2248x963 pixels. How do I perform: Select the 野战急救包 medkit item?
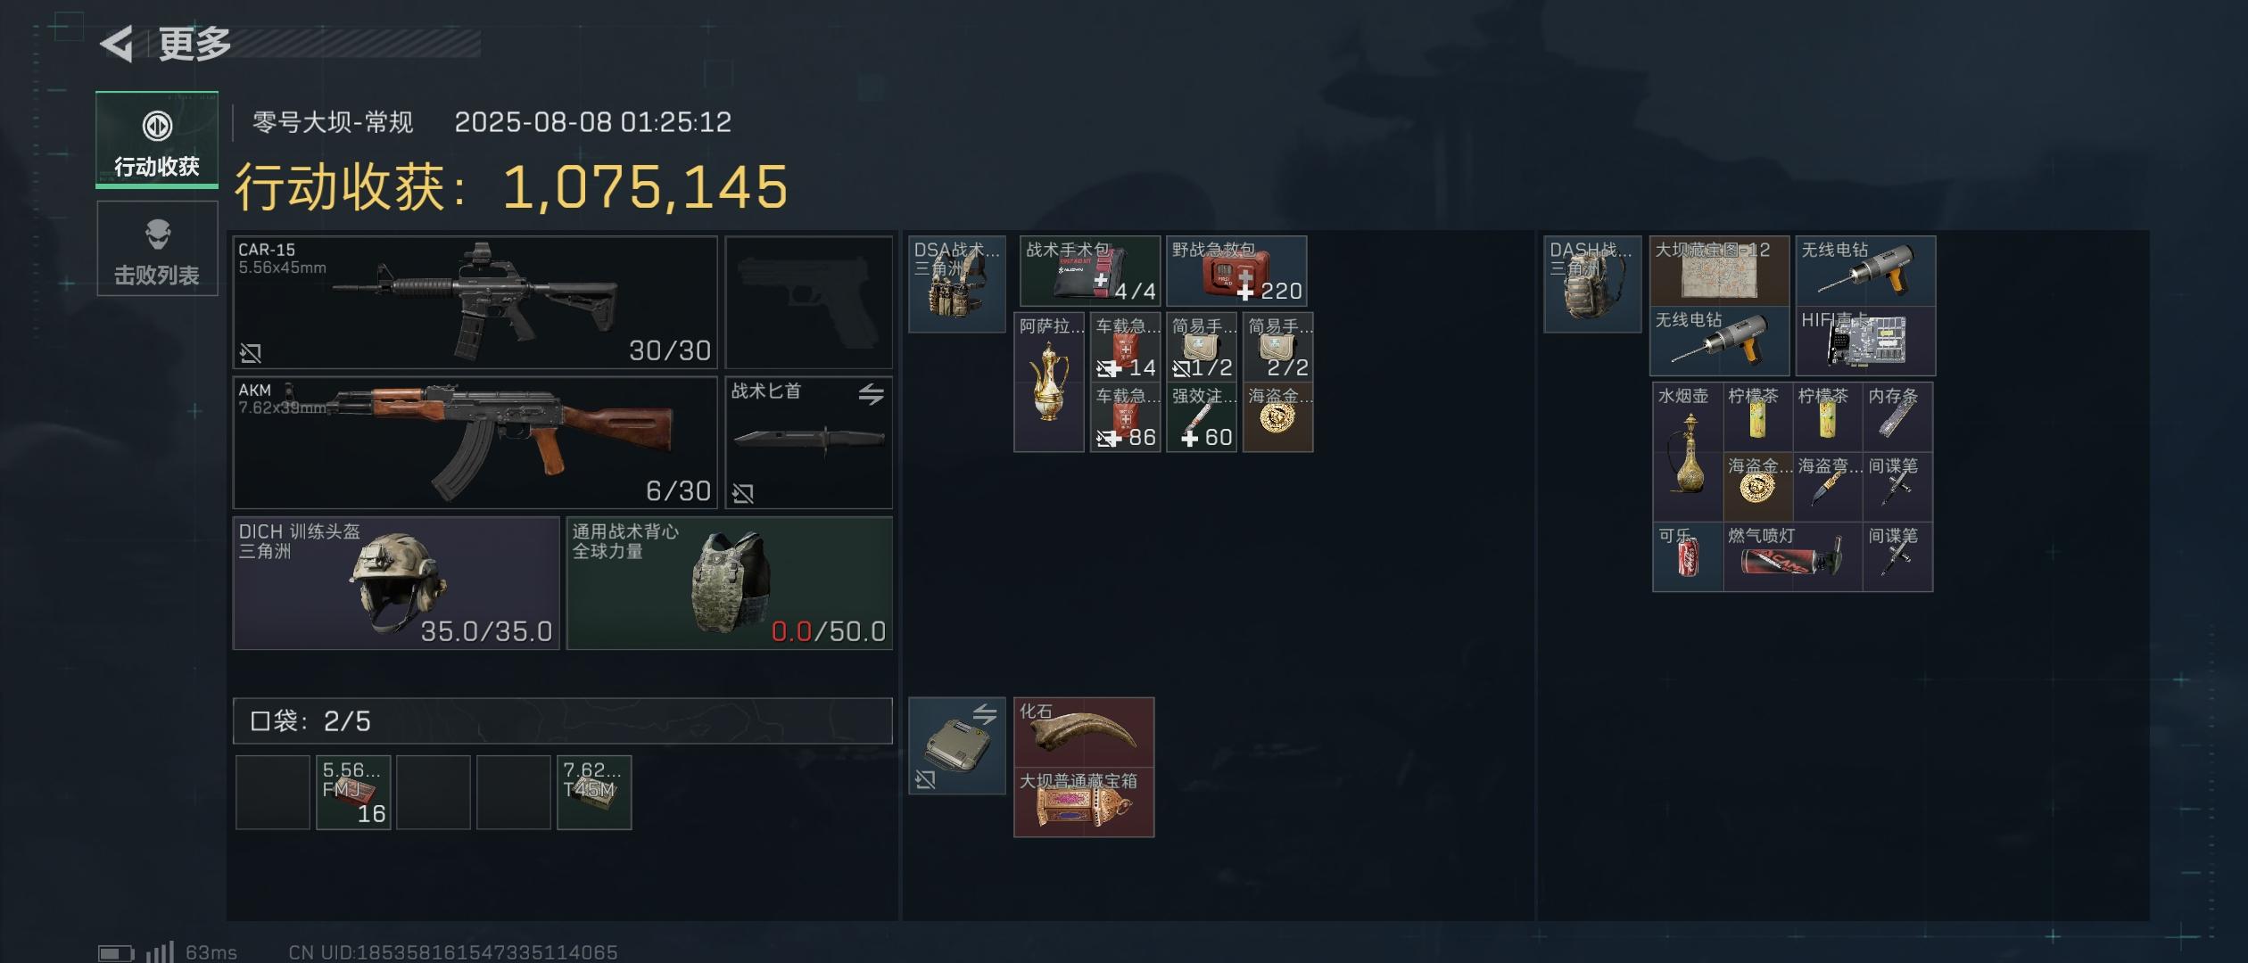(x=1236, y=271)
